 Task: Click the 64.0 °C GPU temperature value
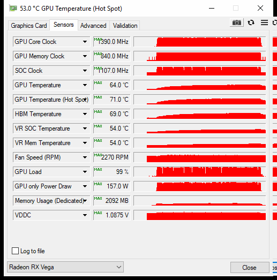pos(112,85)
